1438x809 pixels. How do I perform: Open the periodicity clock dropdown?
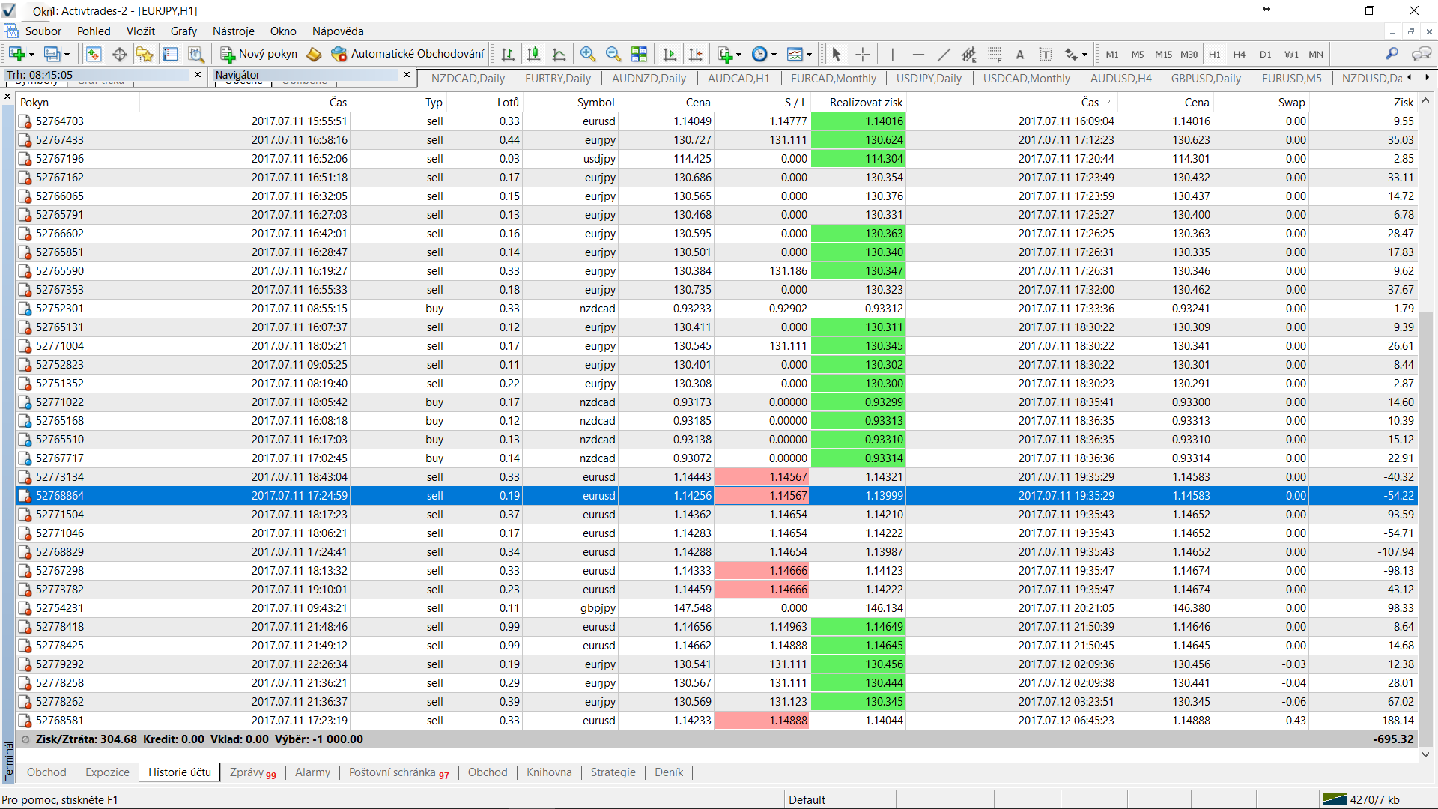[x=764, y=54]
